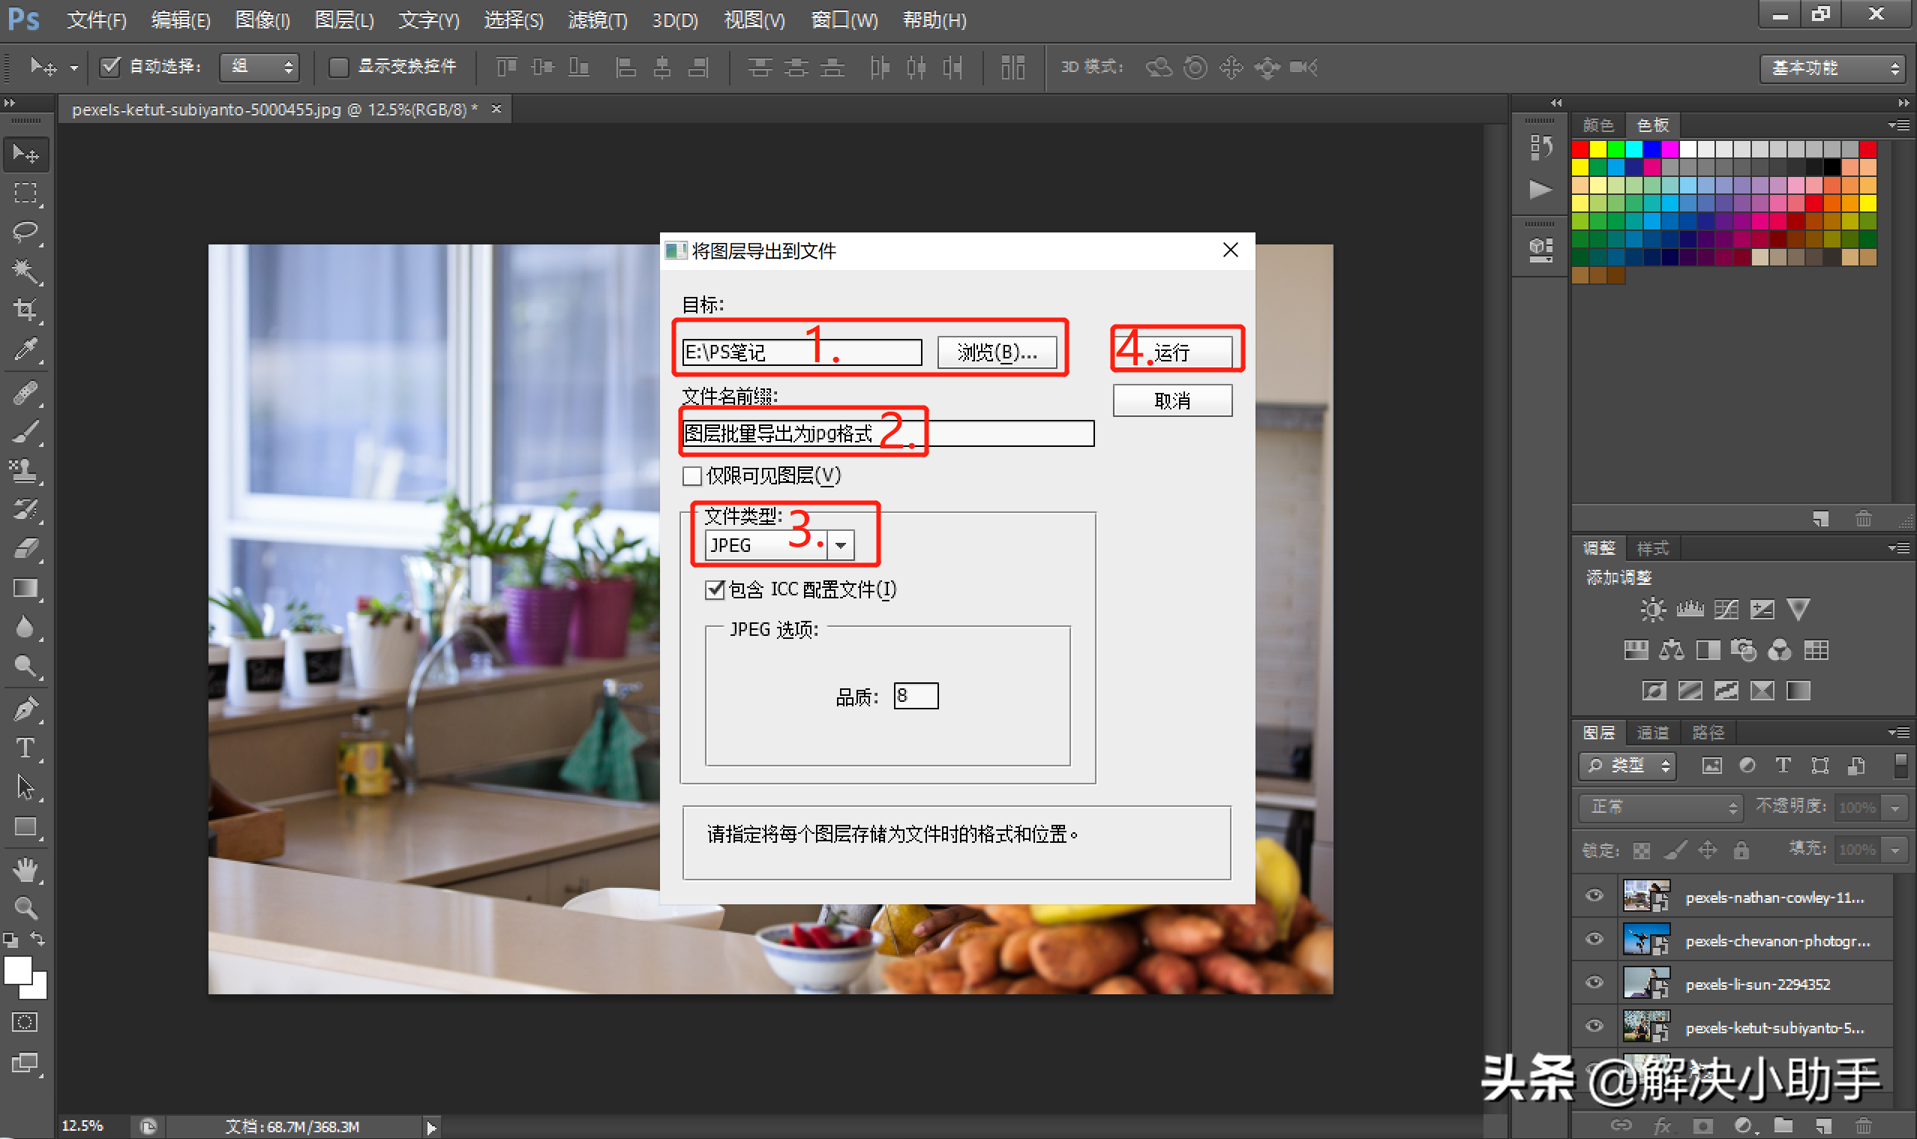Switch to the Styles tab
The height and width of the screenshot is (1139, 1917).
point(1652,549)
